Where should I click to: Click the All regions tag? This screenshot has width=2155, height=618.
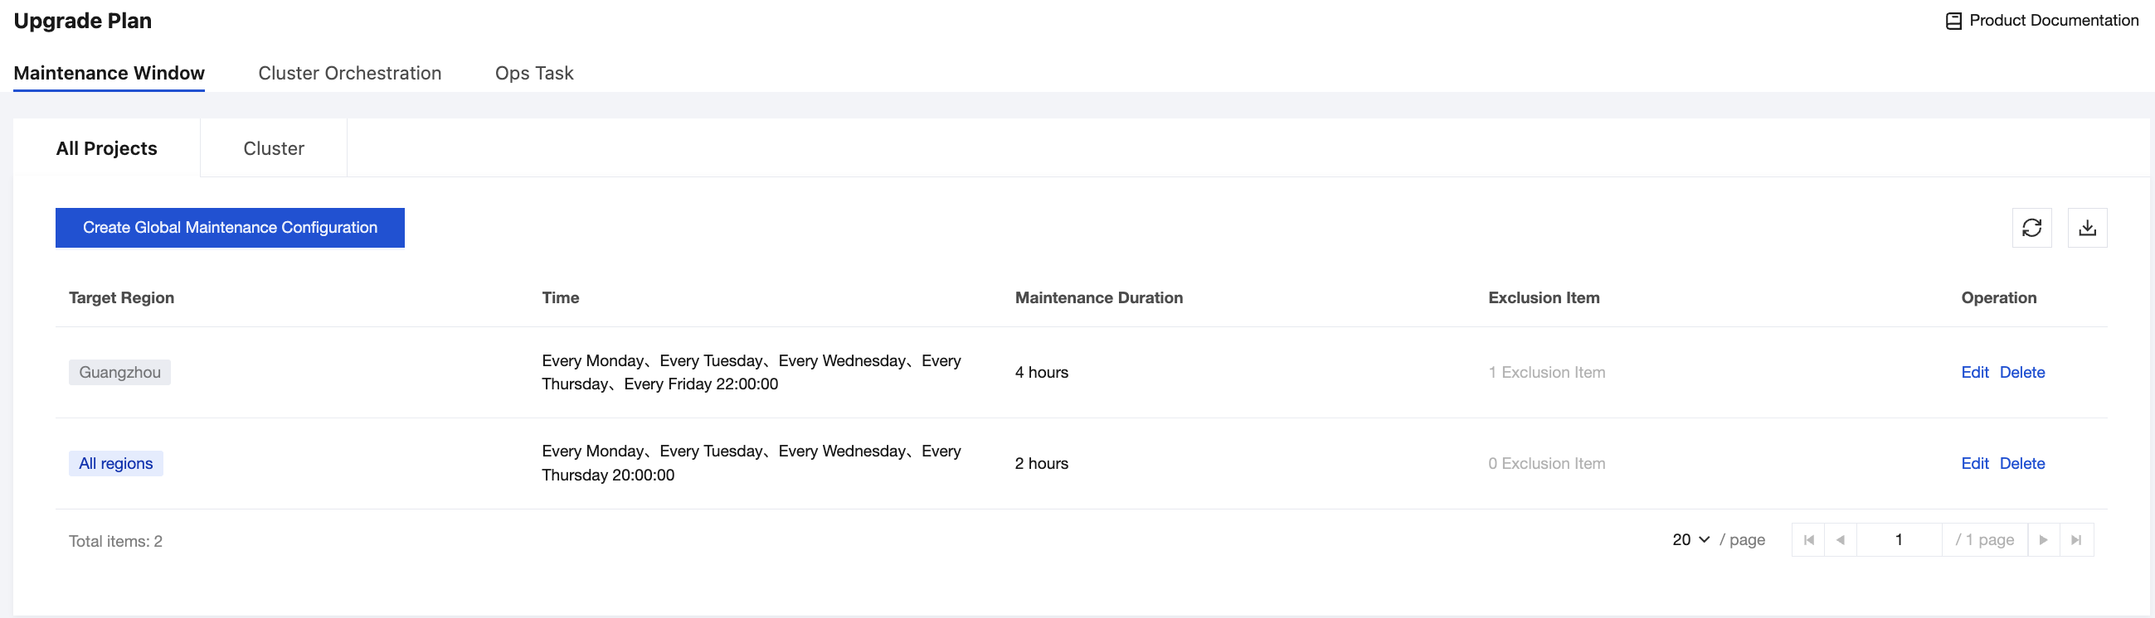[x=115, y=464]
